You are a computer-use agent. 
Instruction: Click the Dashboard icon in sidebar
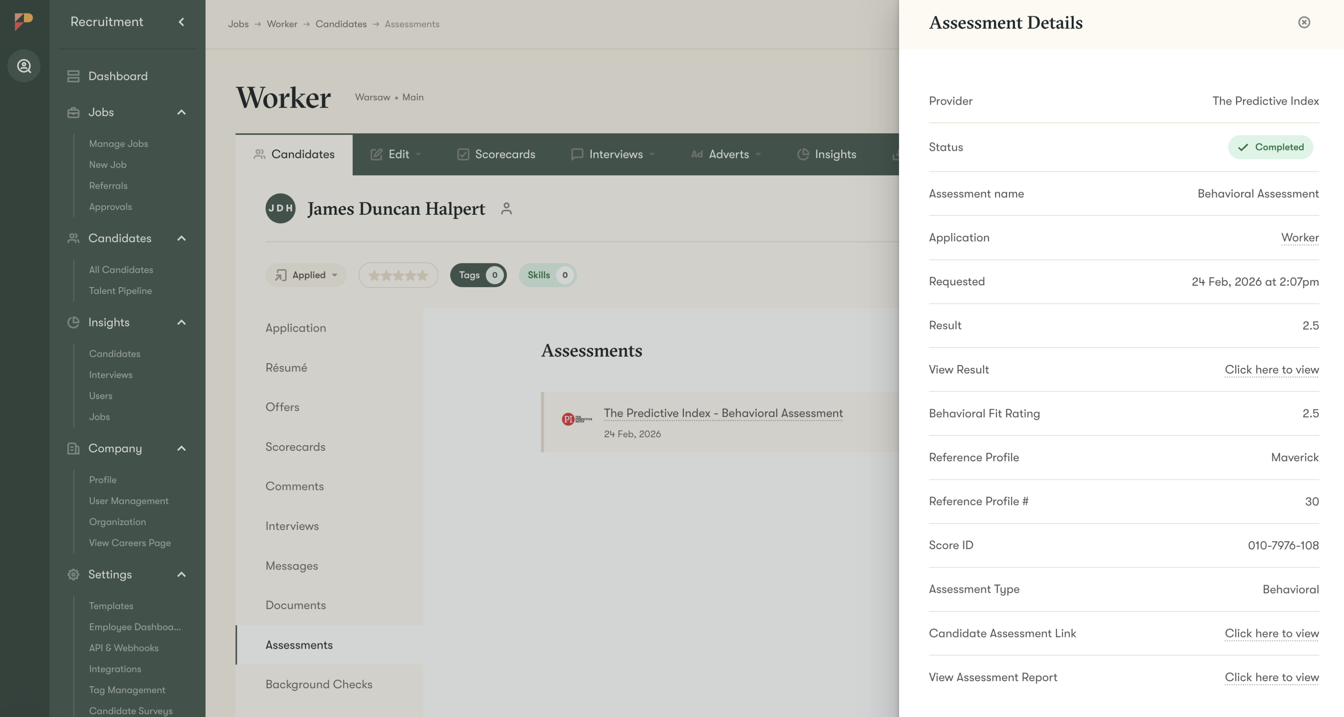click(74, 76)
